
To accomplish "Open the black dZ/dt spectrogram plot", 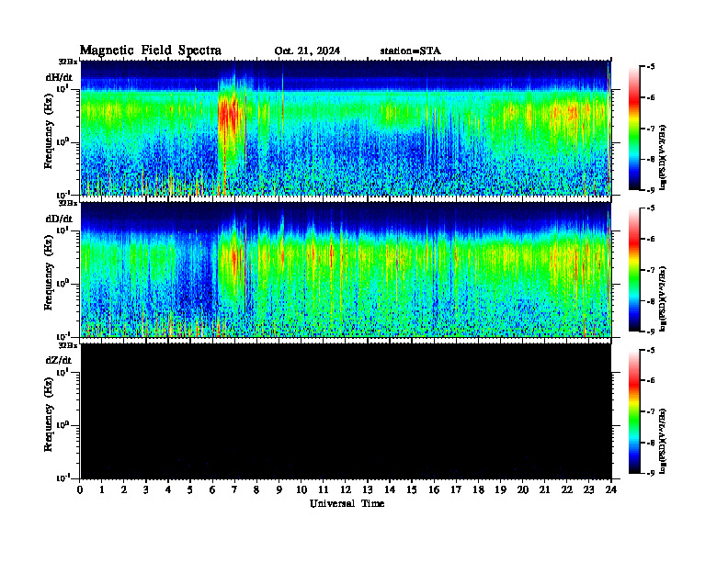I will coord(346,410).
